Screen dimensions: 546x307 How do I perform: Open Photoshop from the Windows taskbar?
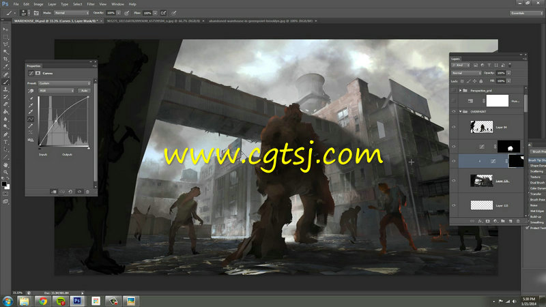click(x=77, y=301)
